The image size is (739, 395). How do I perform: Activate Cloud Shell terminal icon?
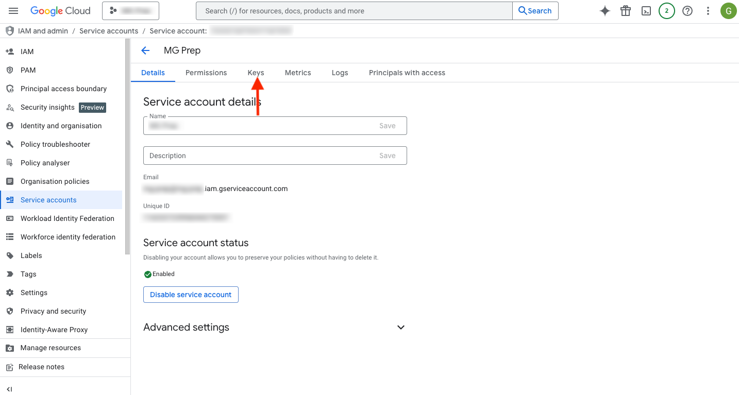(x=646, y=11)
